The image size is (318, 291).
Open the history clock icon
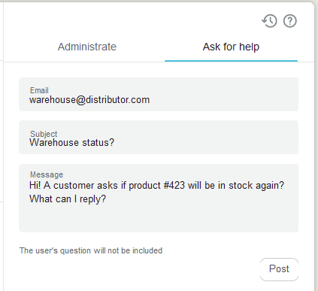(269, 21)
